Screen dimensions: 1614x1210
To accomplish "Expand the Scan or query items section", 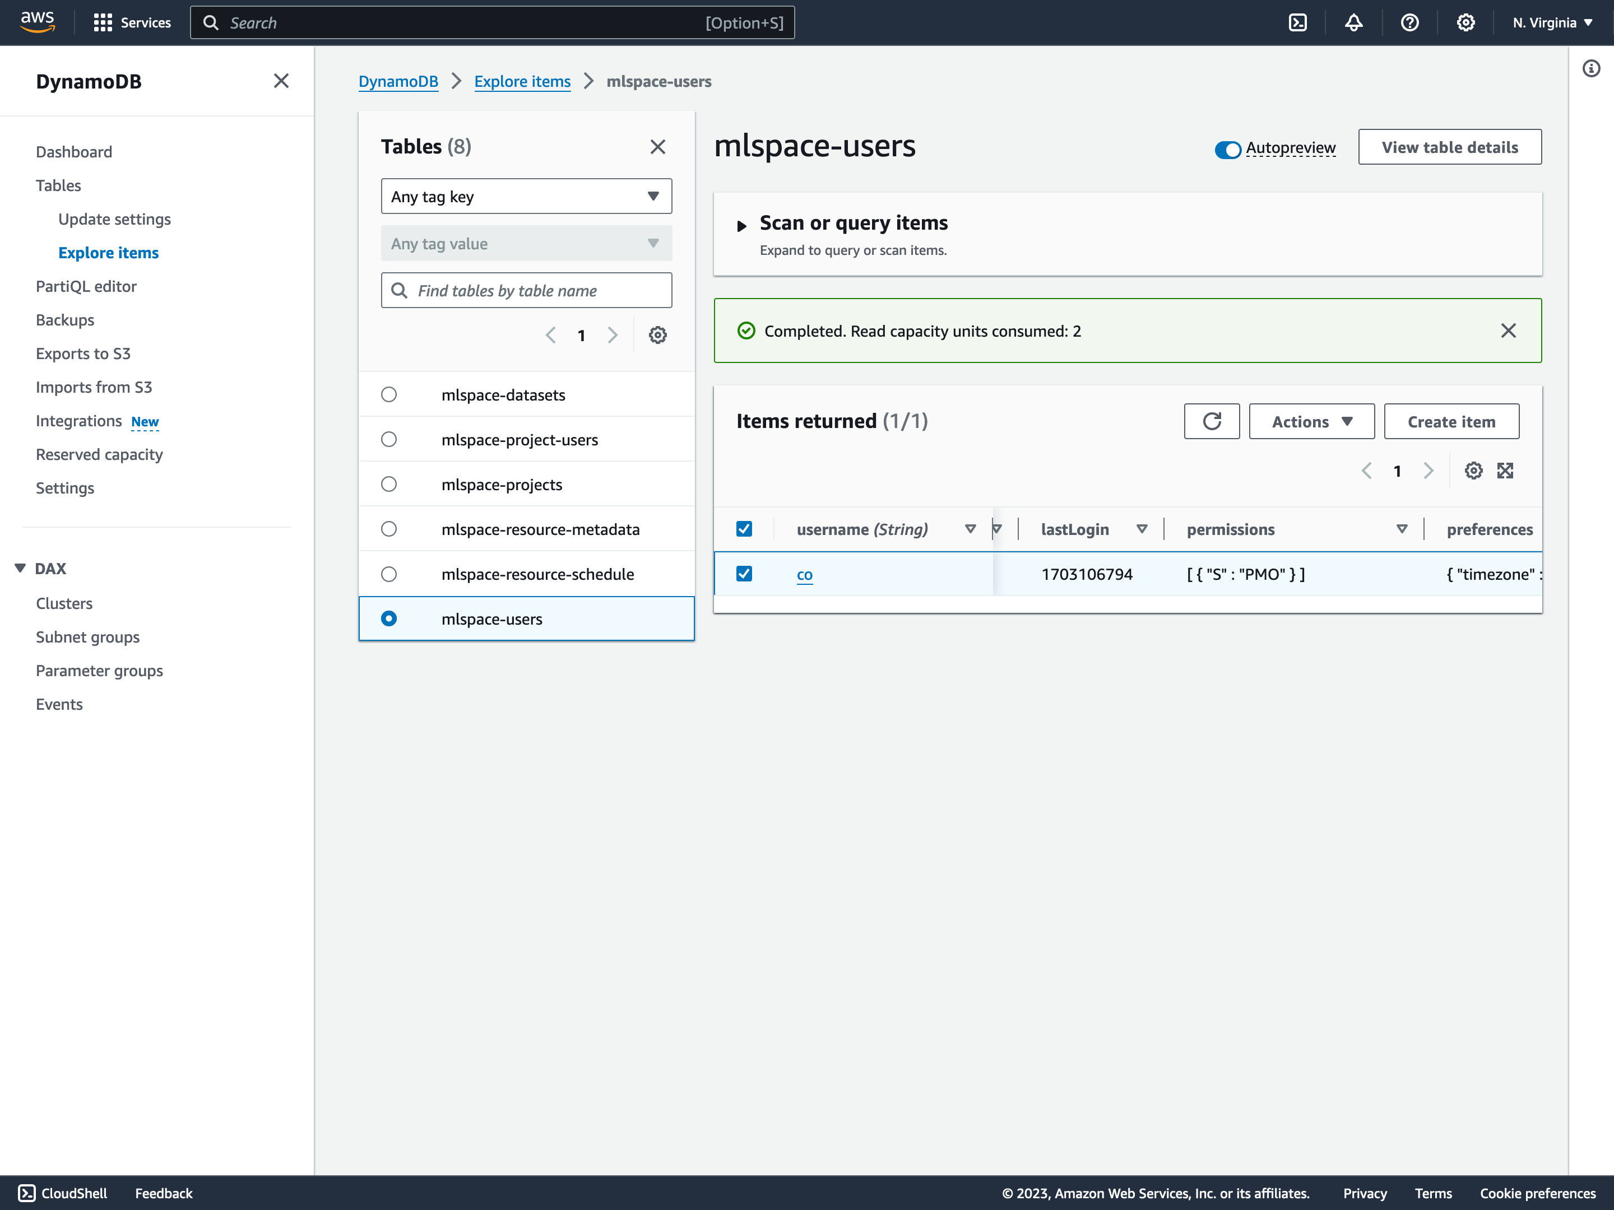I will pos(741,225).
